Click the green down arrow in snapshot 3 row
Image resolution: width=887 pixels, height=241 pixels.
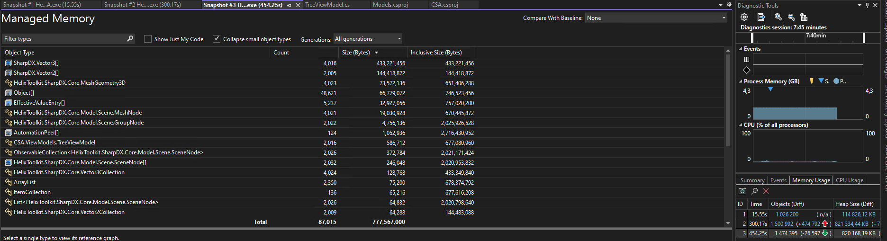click(x=825, y=233)
